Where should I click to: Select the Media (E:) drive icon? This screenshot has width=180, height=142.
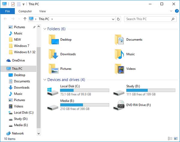(53, 107)
